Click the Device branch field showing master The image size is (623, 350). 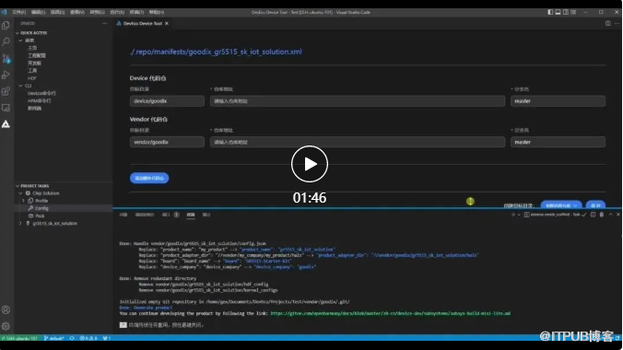coord(558,101)
